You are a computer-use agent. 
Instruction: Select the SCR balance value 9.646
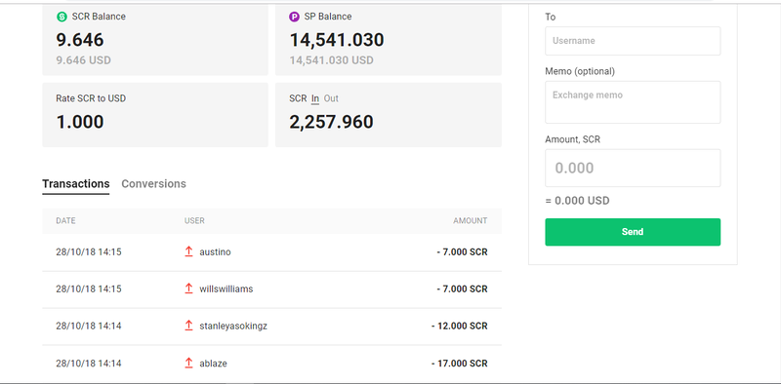80,40
